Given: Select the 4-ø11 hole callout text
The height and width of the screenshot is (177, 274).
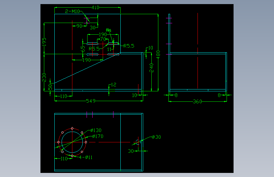Looking at the screenshot, I should click(x=86, y=157).
